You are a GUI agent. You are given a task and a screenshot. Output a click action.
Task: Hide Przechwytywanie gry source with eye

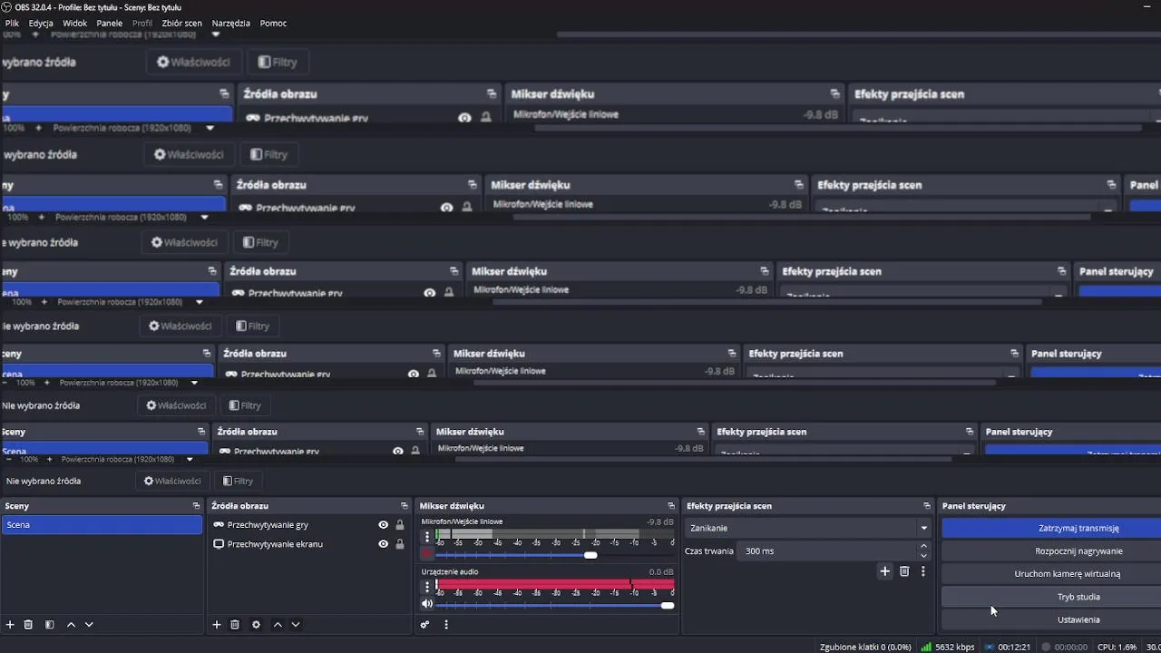tap(383, 525)
